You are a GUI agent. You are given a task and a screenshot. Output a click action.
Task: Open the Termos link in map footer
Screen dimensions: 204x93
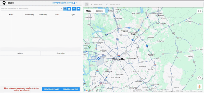point(187,91)
